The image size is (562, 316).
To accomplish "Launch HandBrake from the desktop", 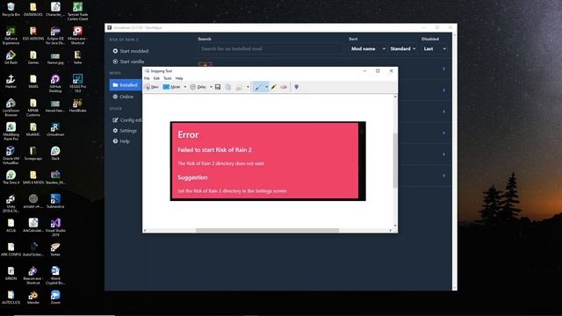I will (77, 105).
